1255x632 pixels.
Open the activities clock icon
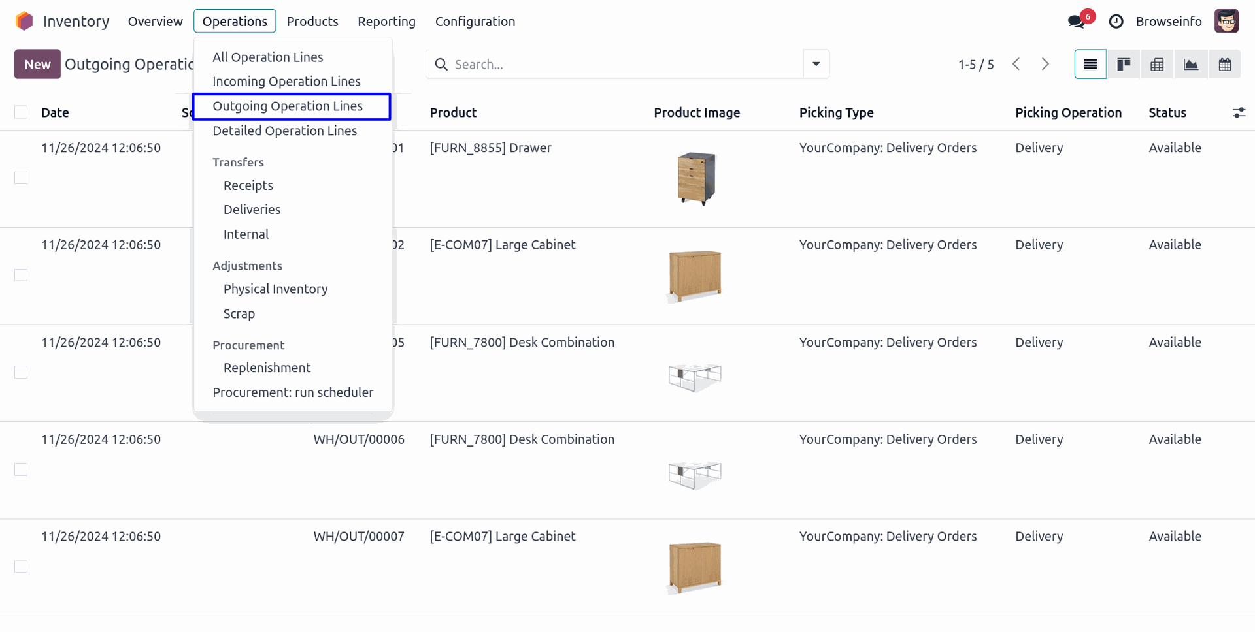point(1116,22)
